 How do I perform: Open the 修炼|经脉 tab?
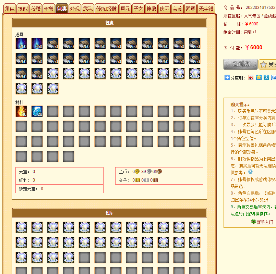(106, 9)
